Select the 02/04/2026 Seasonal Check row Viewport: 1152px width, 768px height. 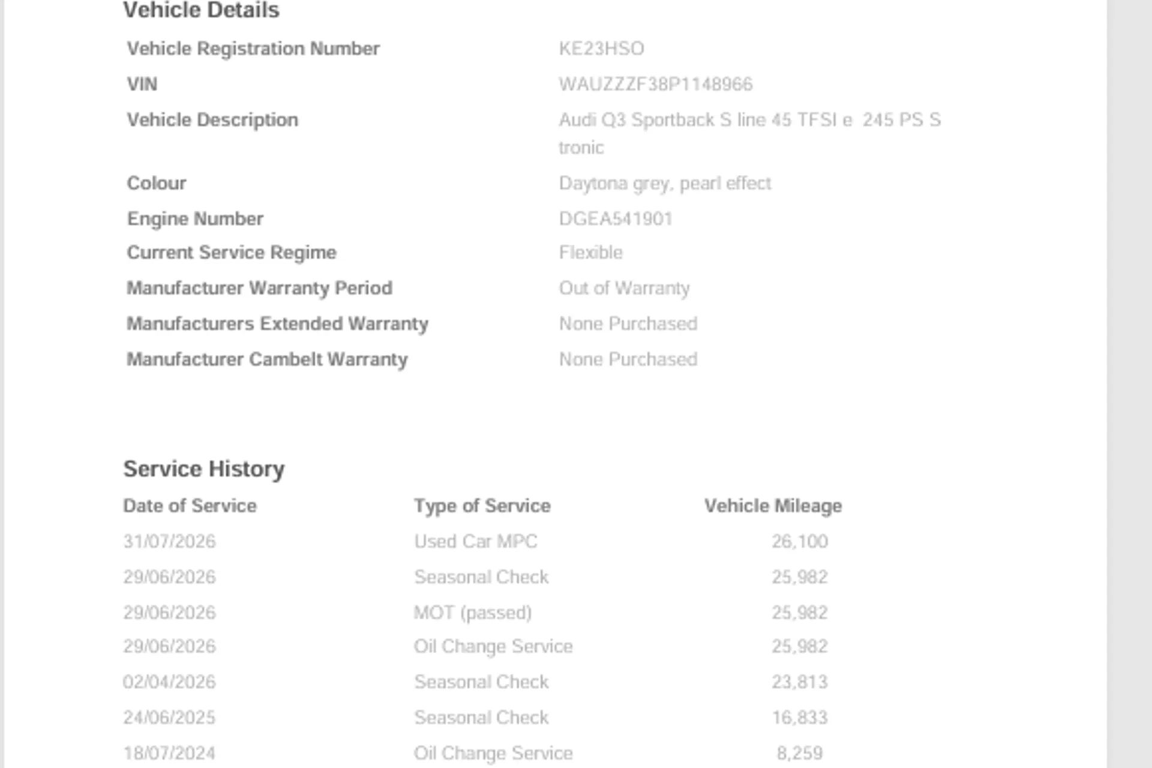[x=475, y=682]
